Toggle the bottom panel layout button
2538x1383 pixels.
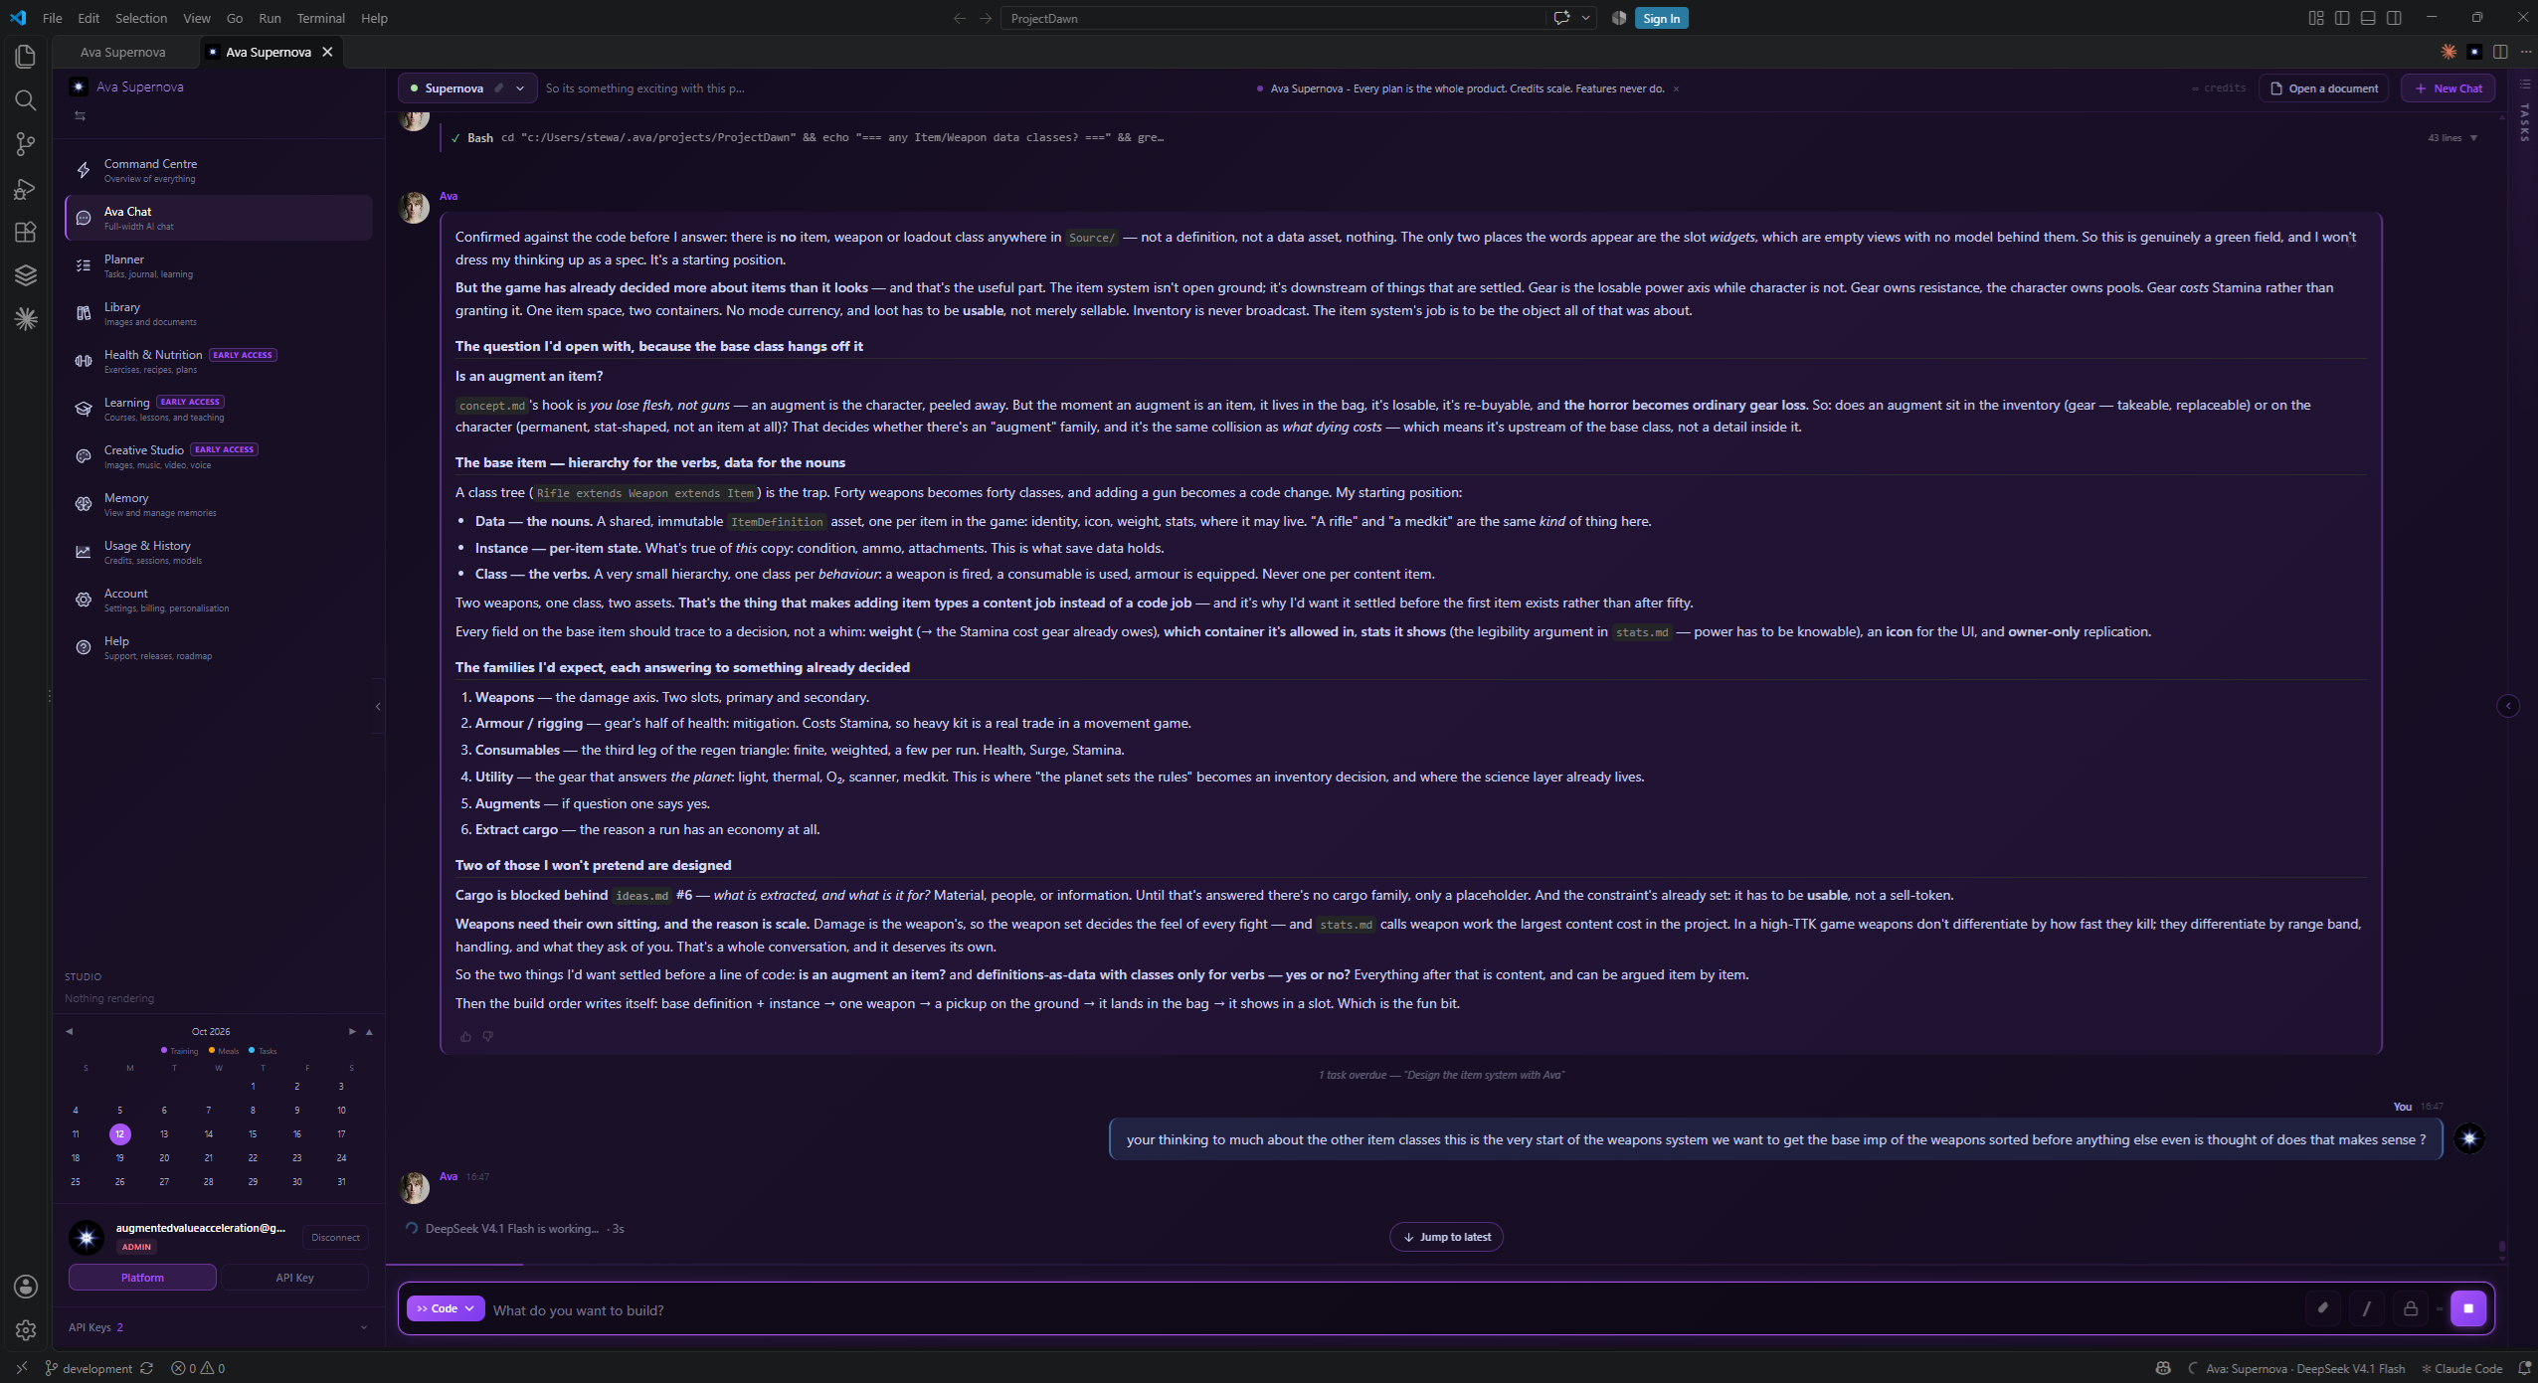point(2368,18)
